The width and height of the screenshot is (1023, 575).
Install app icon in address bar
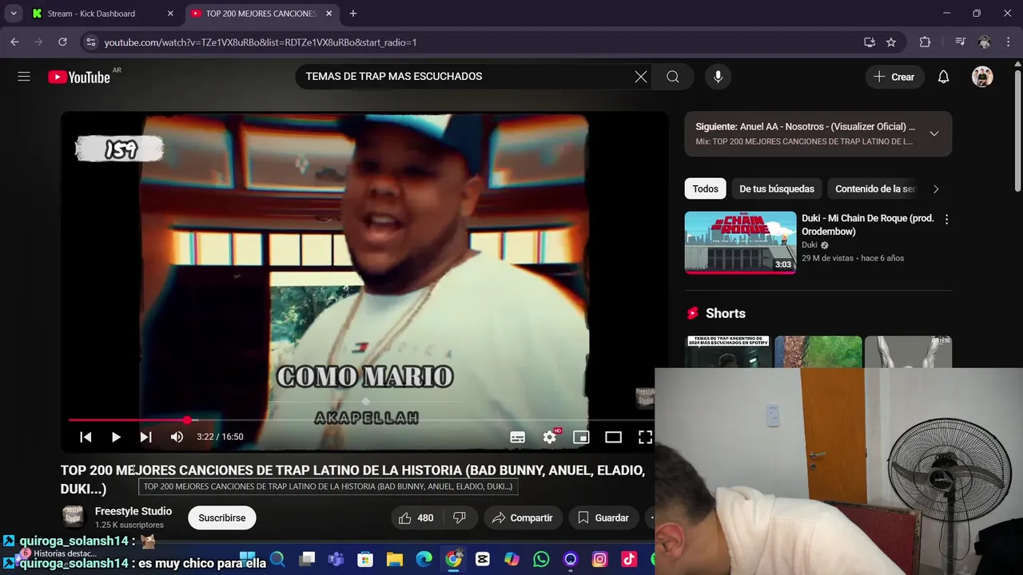(870, 42)
